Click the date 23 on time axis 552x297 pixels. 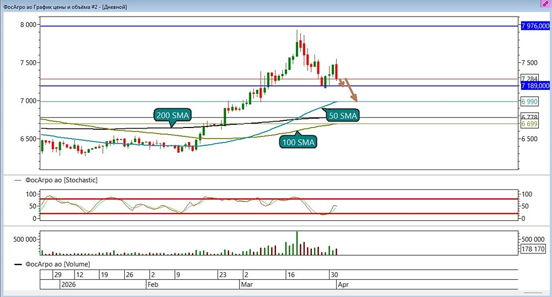(222, 274)
